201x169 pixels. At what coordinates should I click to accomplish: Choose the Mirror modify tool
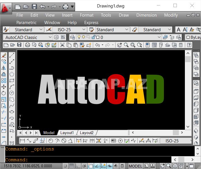[4, 68]
